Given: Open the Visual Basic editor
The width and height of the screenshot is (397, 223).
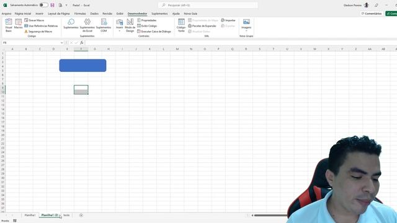Looking at the screenshot, I should pos(8,25).
